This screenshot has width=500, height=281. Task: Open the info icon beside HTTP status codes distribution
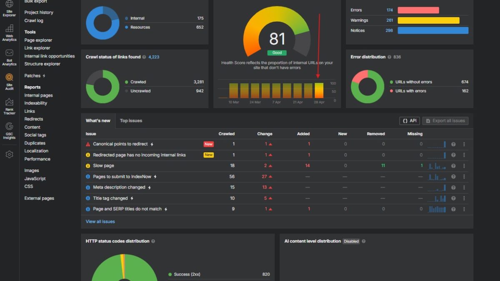coord(153,241)
